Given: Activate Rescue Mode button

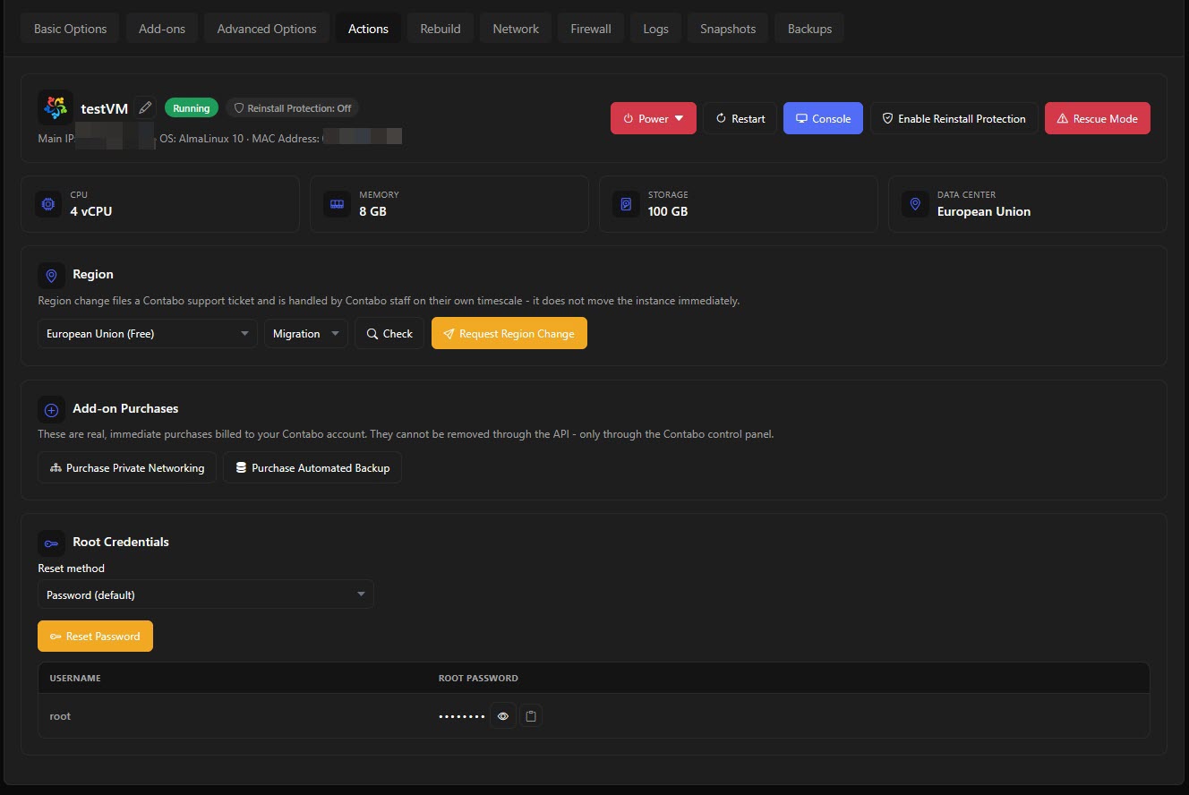Looking at the screenshot, I should 1097,118.
